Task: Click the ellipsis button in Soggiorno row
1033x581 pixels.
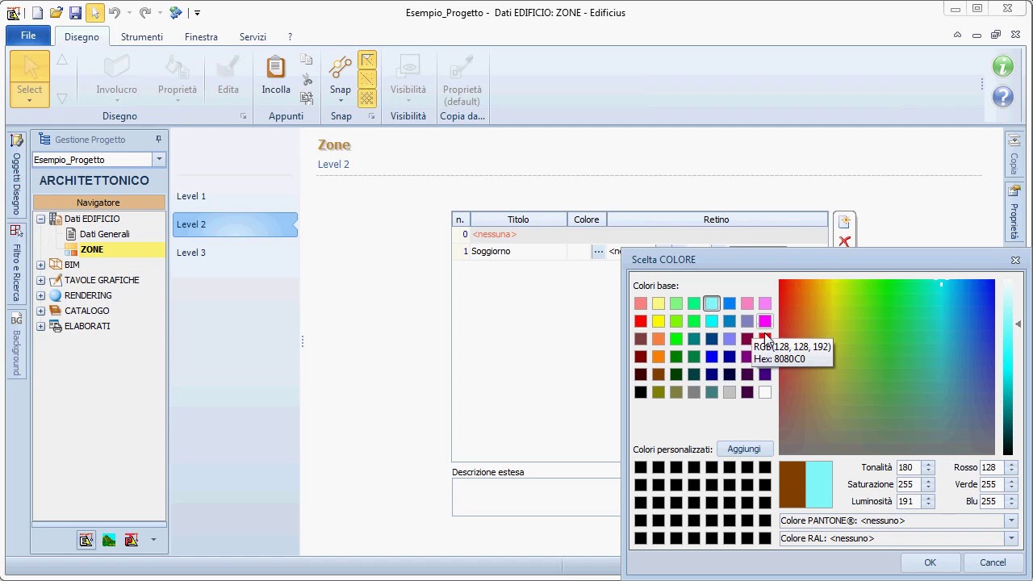Action: tap(598, 252)
